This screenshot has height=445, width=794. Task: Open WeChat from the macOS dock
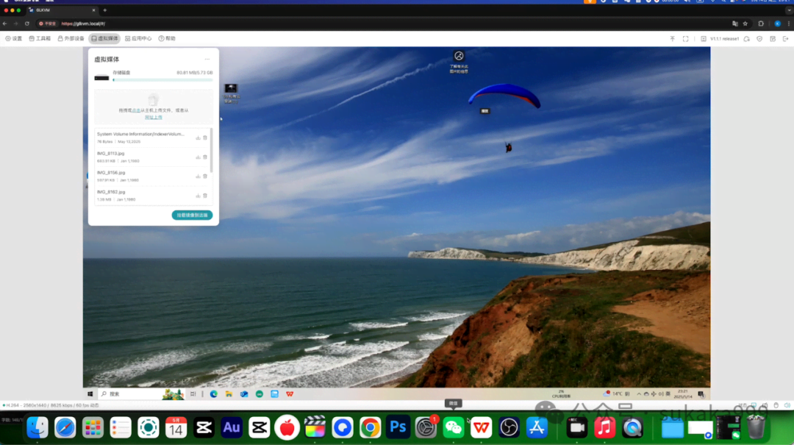(x=453, y=427)
